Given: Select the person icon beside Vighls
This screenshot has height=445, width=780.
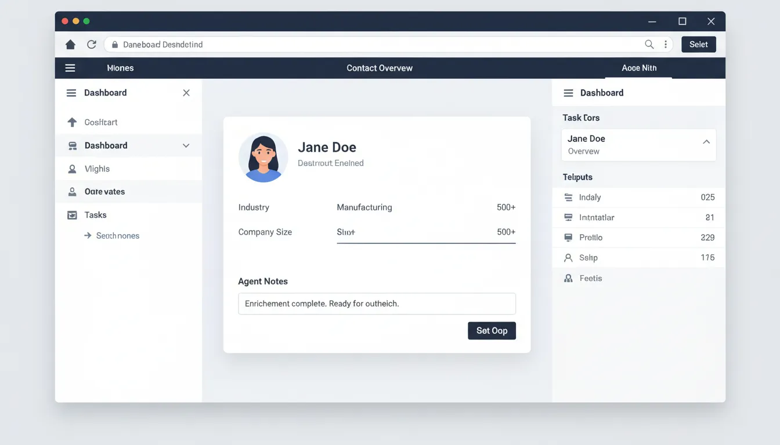Looking at the screenshot, I should (x=72, y=168).
